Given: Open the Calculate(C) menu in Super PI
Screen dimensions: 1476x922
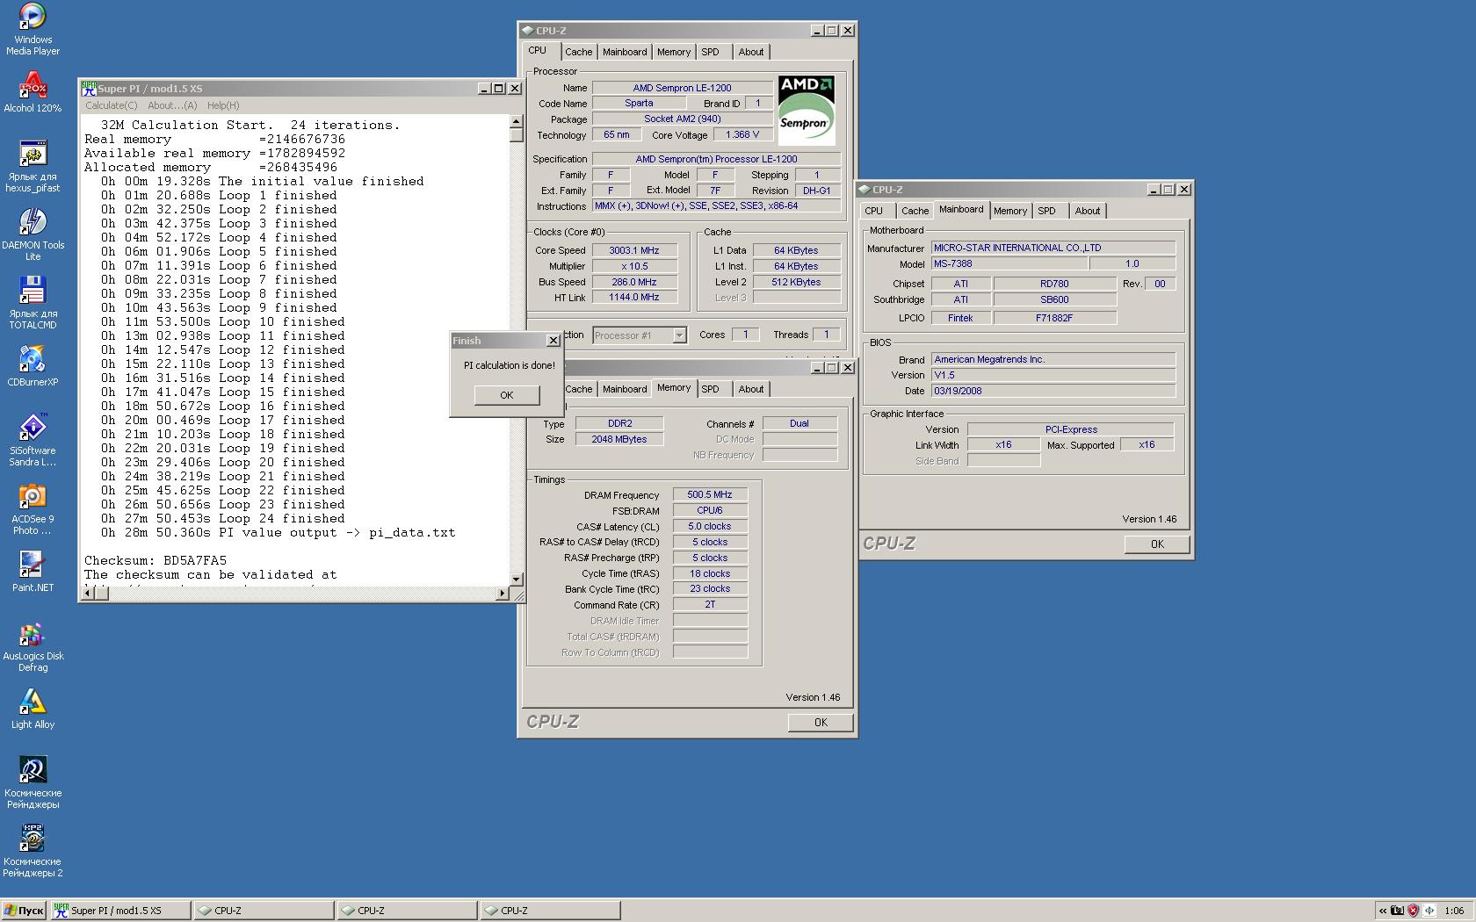Looking at the screenshot, I should click(111, 105).
